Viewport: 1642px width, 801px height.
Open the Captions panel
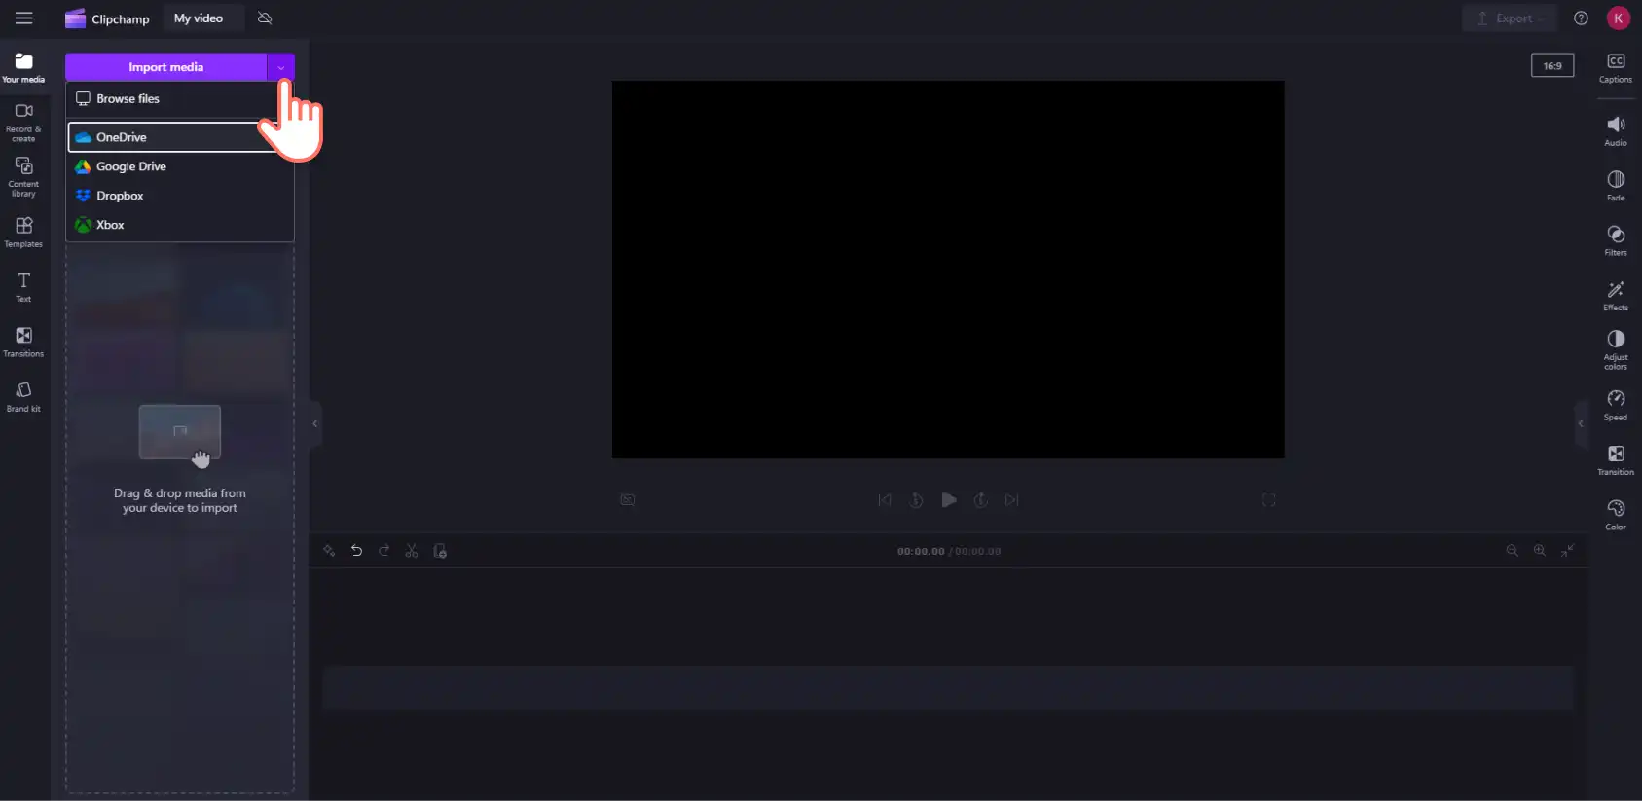[x=1615, y=68]
